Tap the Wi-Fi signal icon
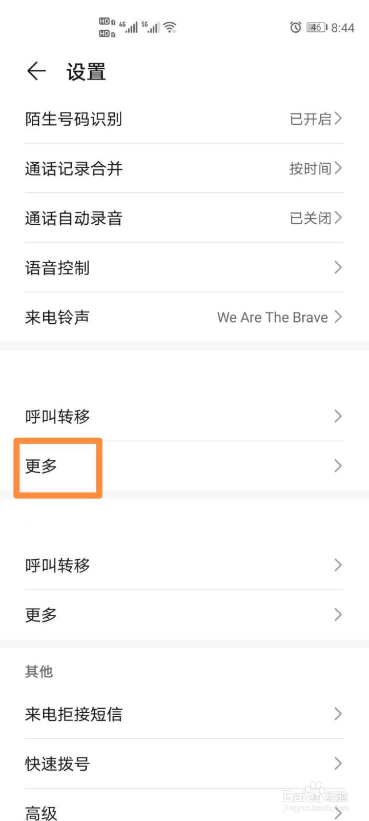 170,27
